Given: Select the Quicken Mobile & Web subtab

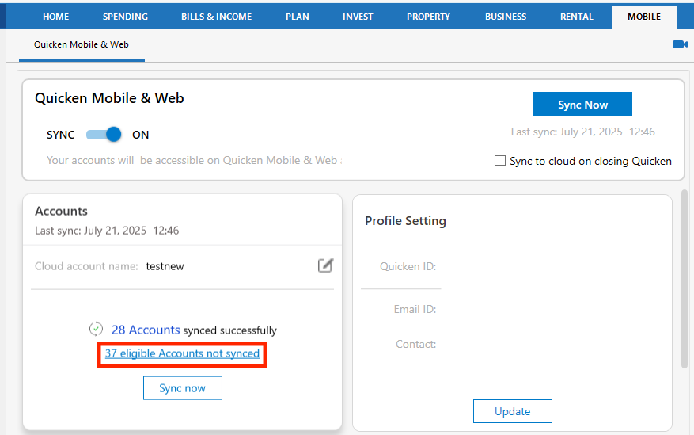Looking at the screenshot, I should click(82, 44).
